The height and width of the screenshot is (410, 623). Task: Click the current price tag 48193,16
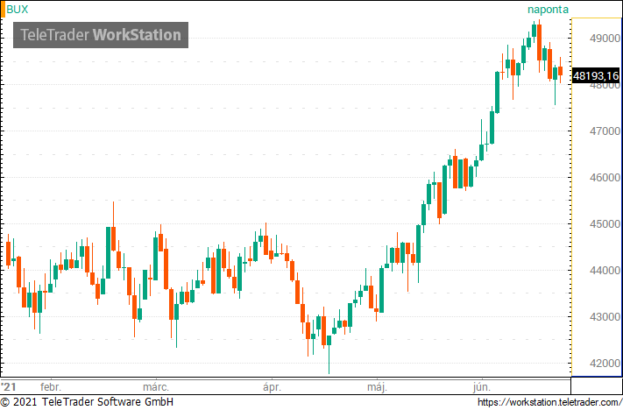coord(596,75)
